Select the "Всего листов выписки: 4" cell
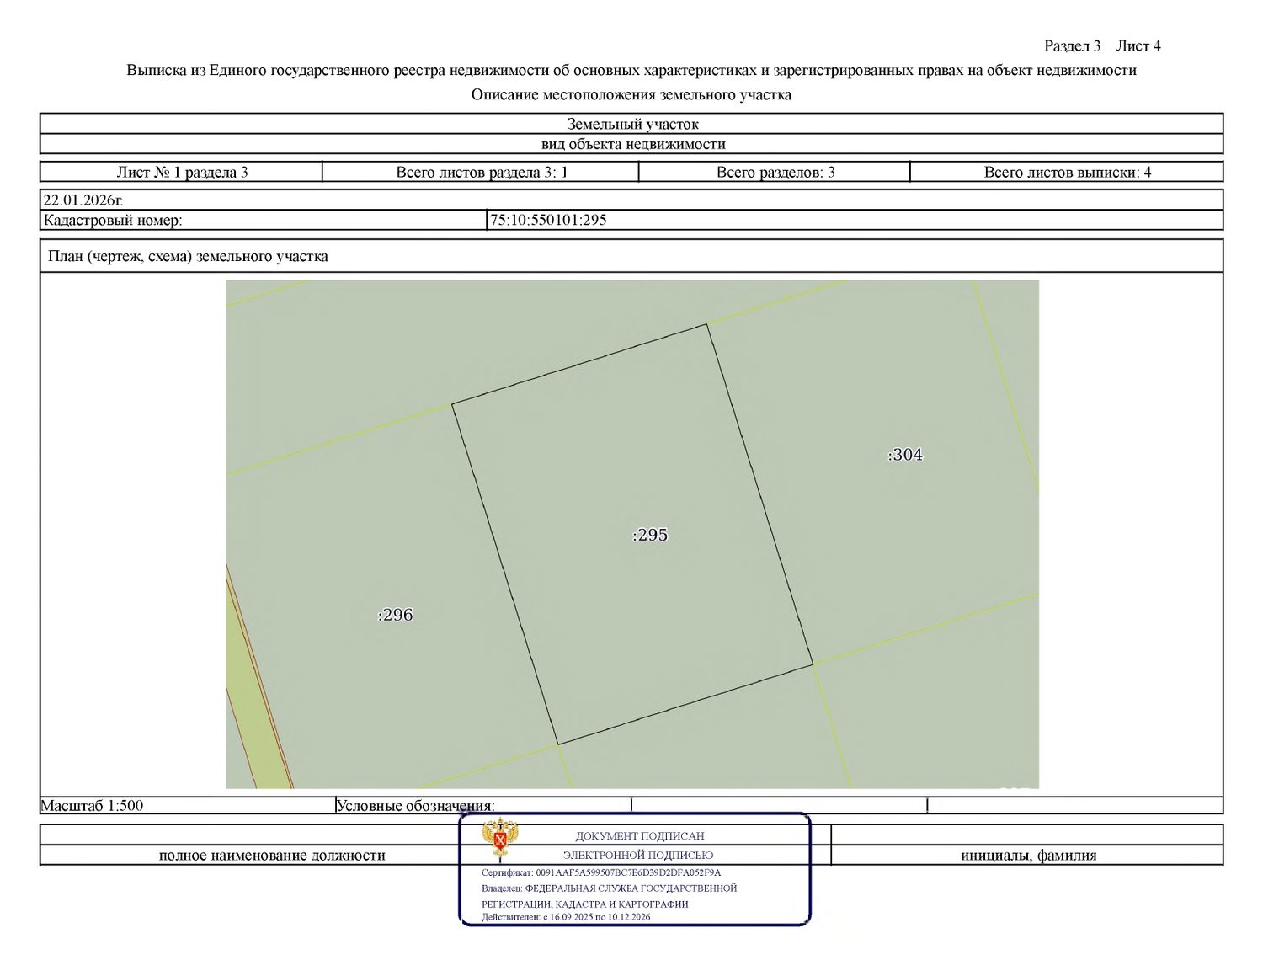 point(1067,173)
